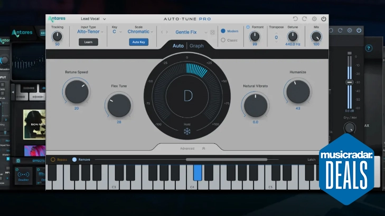385x216 pixels.
Task: Click the Flex Tune knob
Action: point(119,105)
